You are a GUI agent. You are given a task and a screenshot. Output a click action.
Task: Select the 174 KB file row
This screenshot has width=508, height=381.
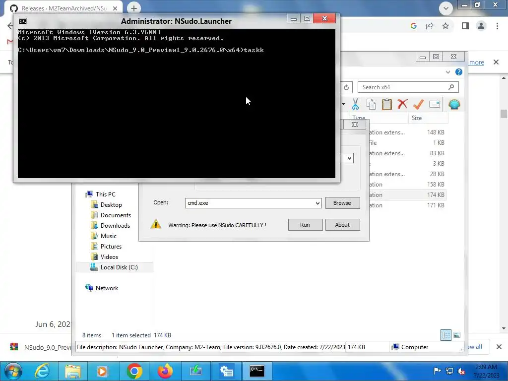407,194
